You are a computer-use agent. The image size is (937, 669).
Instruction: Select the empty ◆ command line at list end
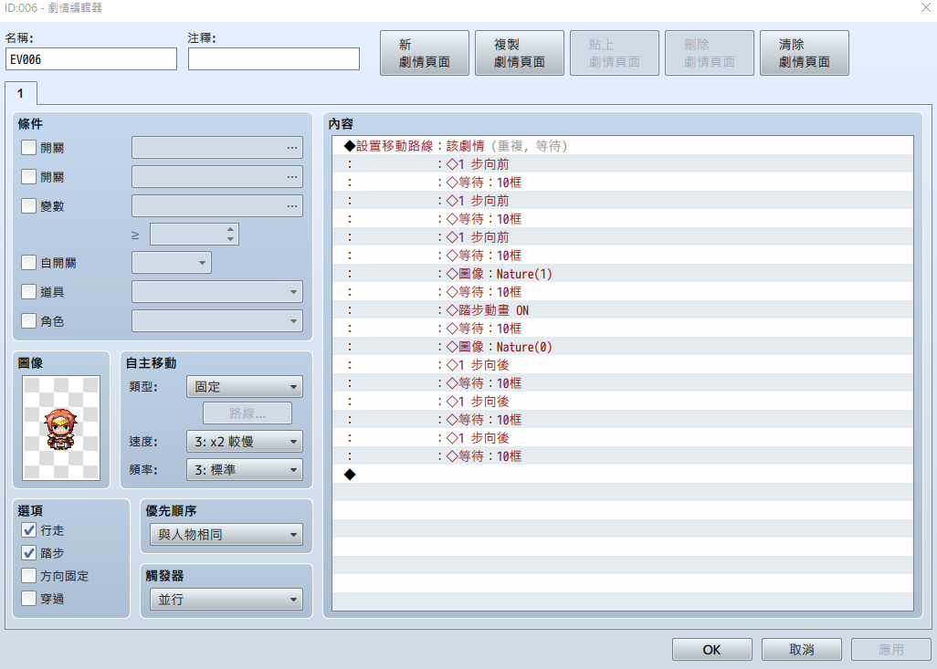[x=623, y=475]
